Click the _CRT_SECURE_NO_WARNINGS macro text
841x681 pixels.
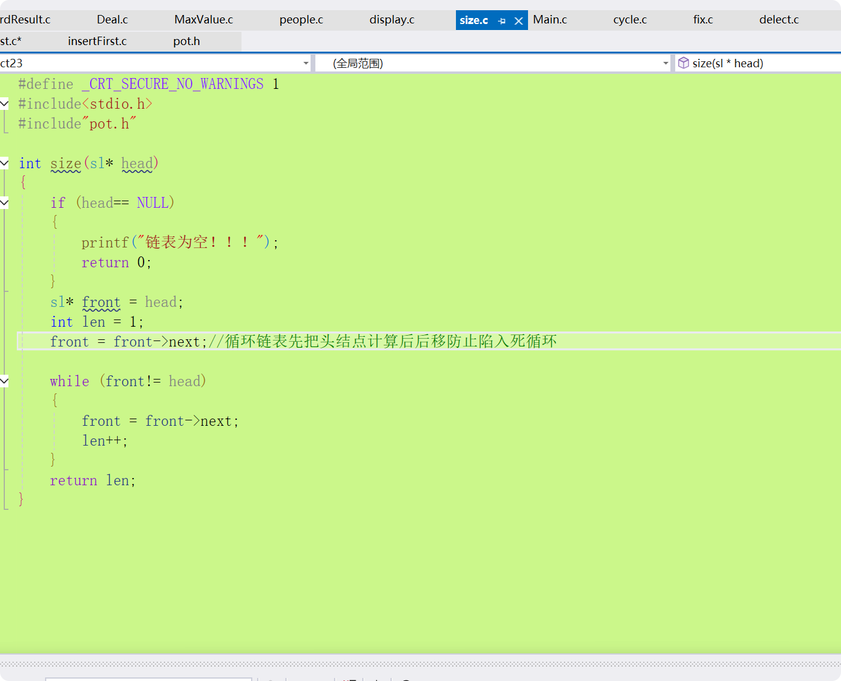(173, 84)
